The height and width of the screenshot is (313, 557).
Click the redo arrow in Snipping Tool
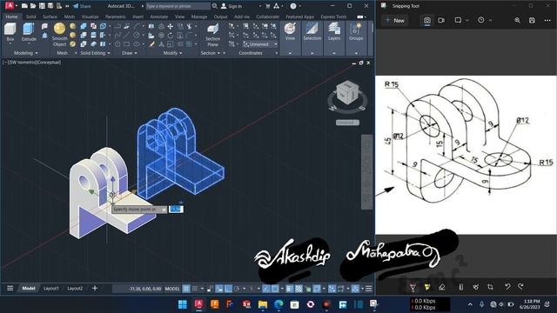coord(520,286)
